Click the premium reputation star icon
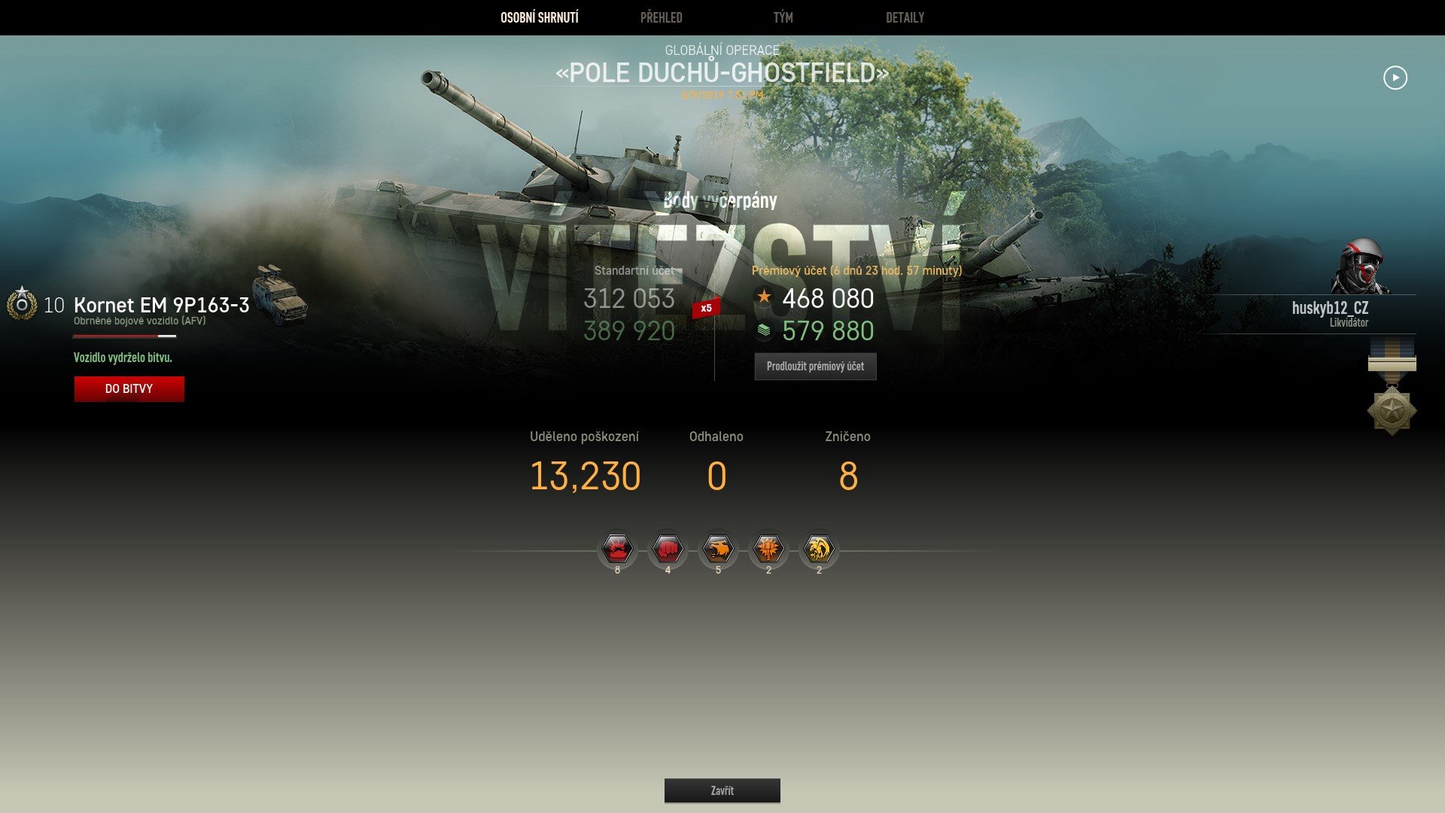Viewport: 1445px width, 813px height. (x=764, y=297)
